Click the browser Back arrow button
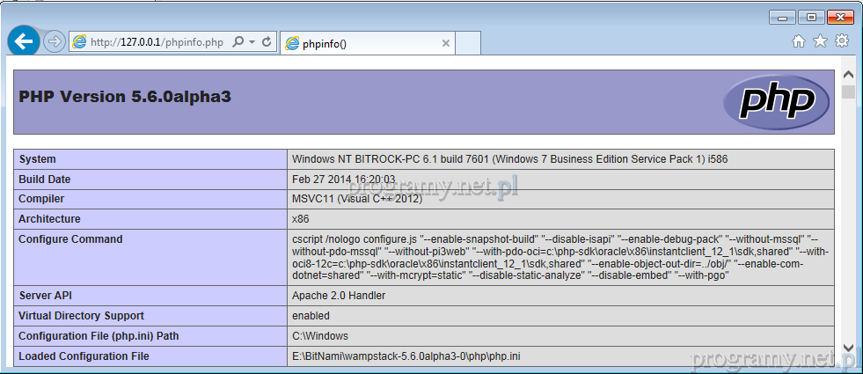This screenshot has height=374, width=863. (23, 40)
